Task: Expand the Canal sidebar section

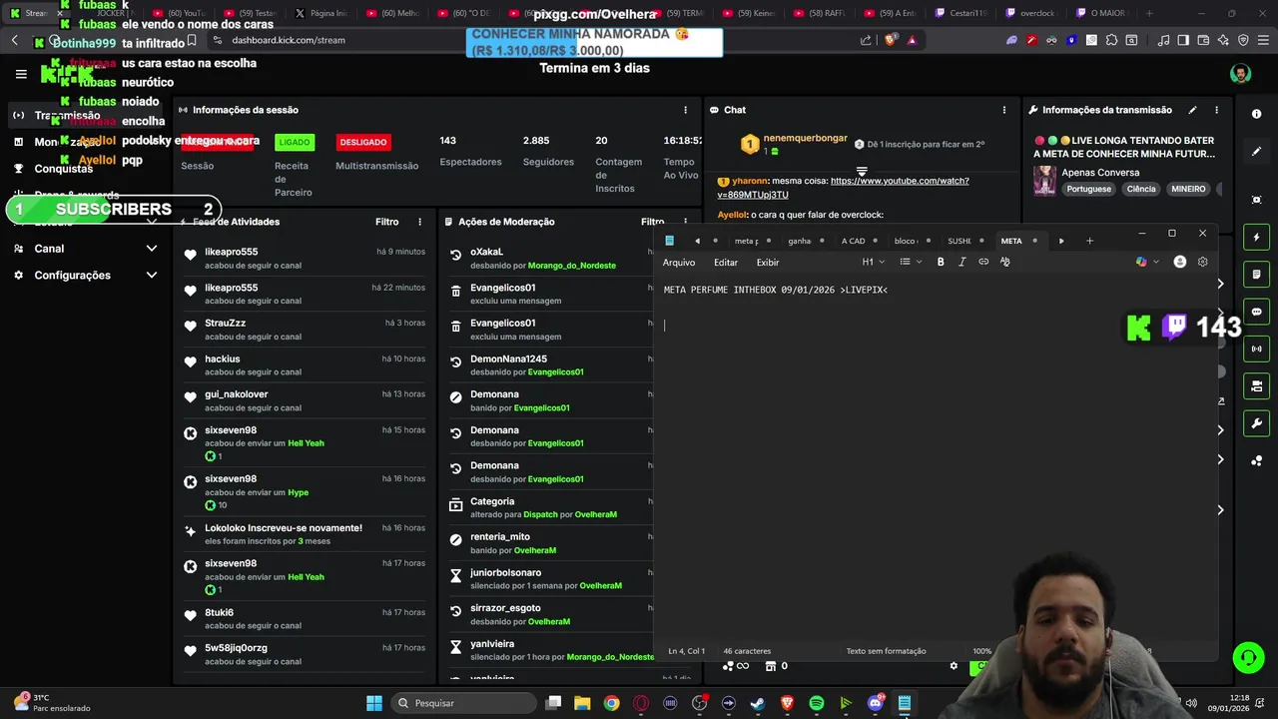Action: (x=85, y=249)
